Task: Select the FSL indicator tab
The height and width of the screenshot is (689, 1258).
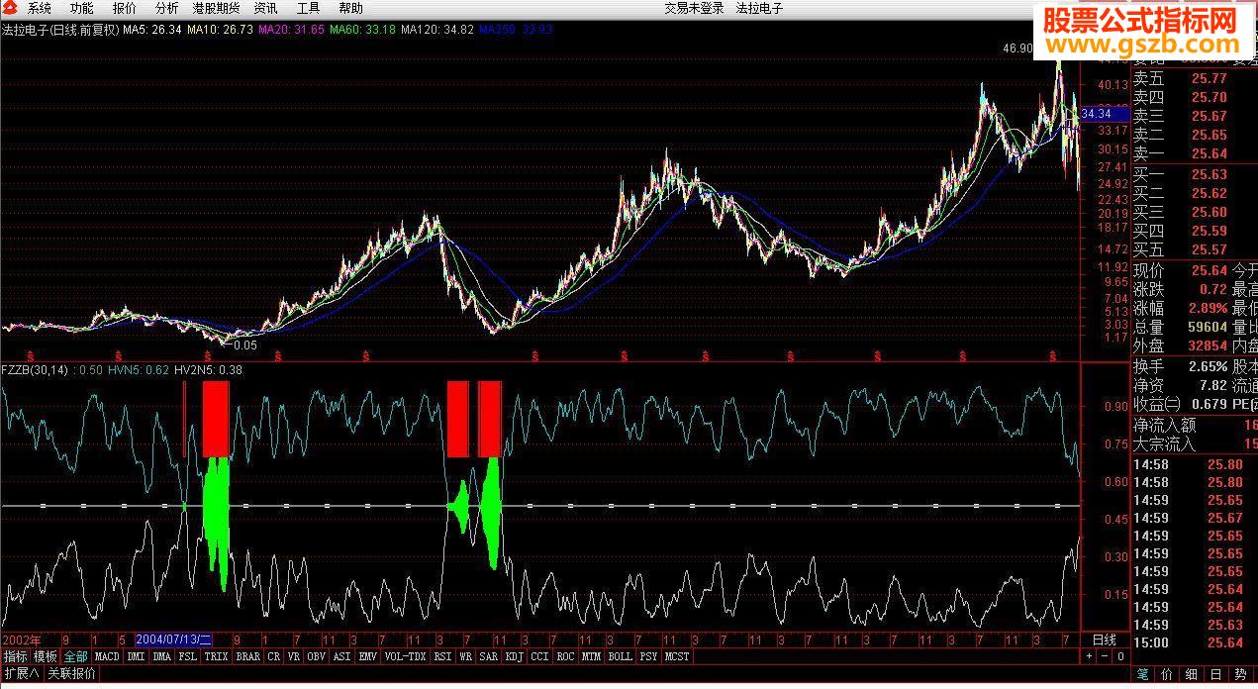Action: (x=187, y=656)
